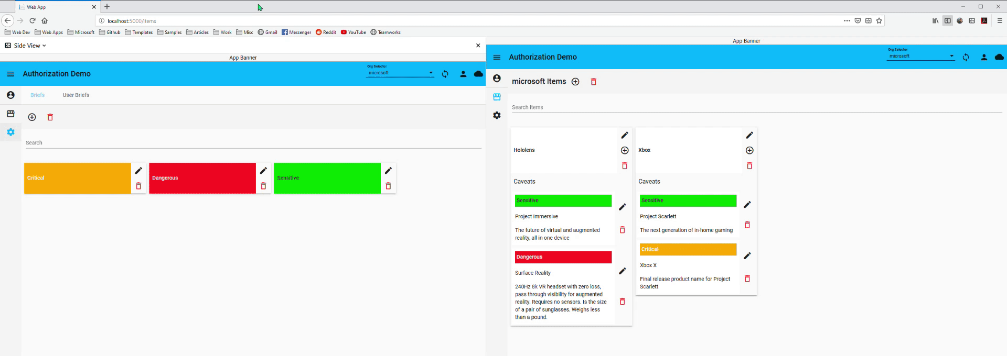The image size is (1007, 356).
Task: Click the Search field in Briefs
Action: point(253,142)
